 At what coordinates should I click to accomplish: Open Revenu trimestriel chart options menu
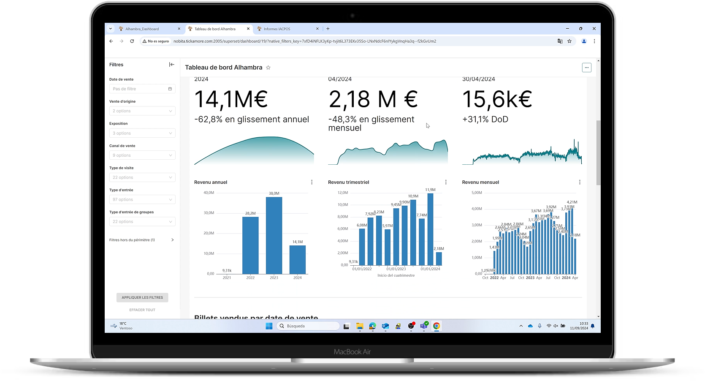[x=446, y=182]
